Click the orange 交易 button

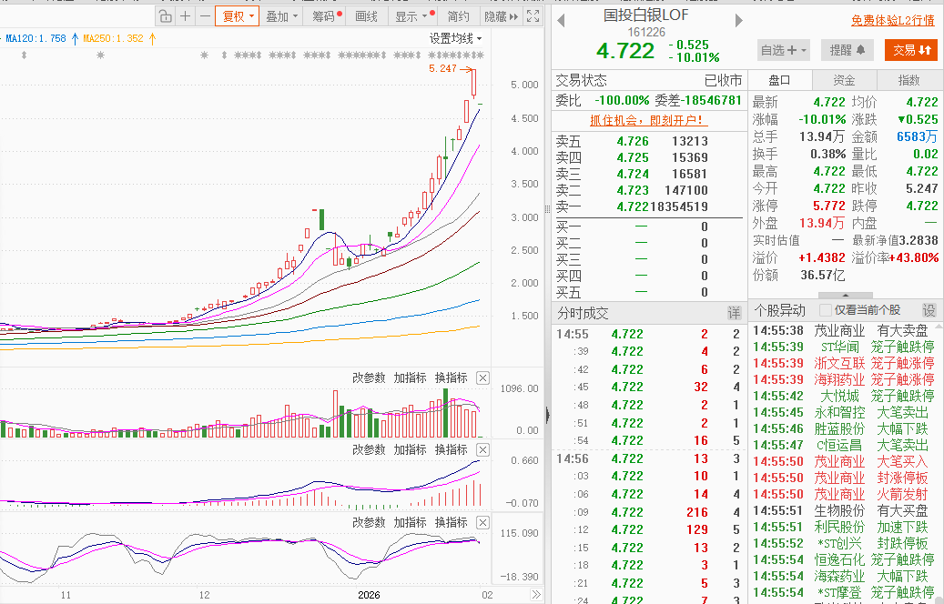910,50
